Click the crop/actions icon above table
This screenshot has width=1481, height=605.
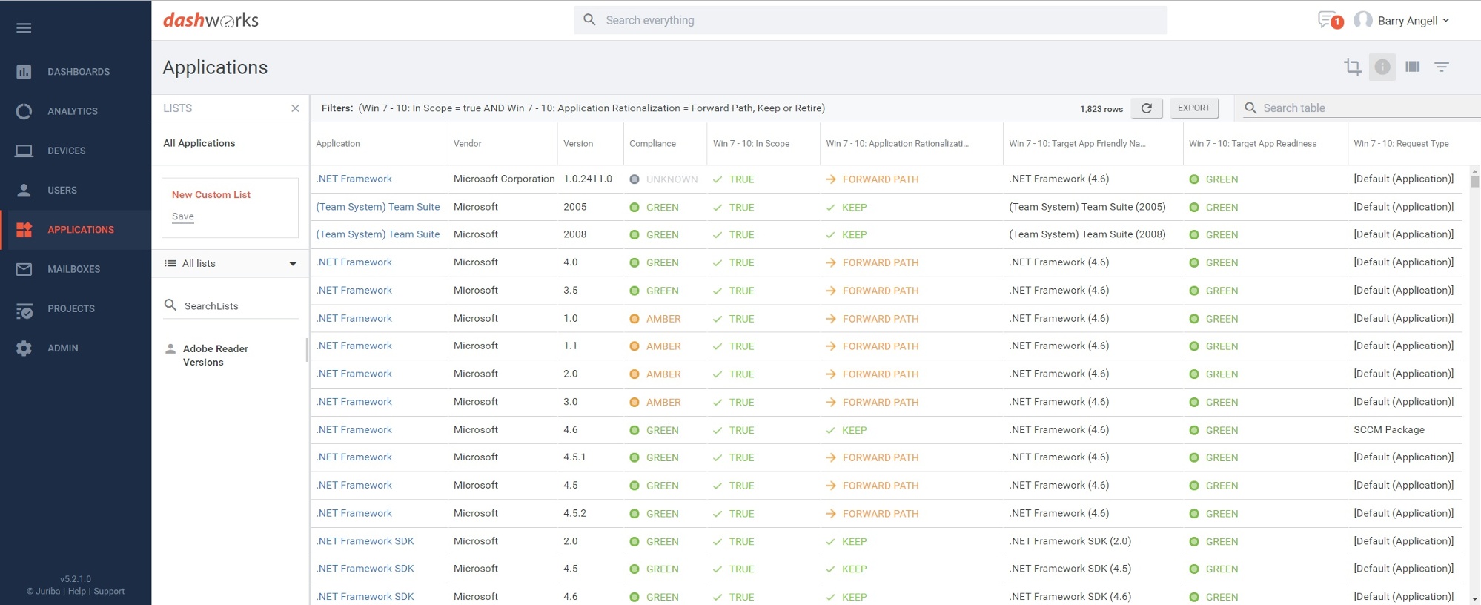1352,67
